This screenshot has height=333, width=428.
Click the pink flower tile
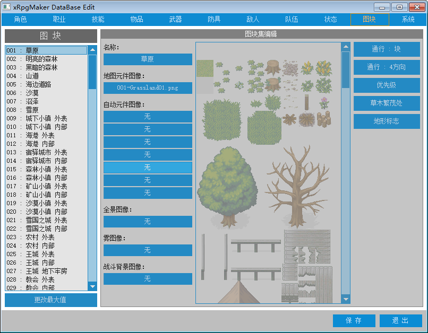(x=324, y=103)
